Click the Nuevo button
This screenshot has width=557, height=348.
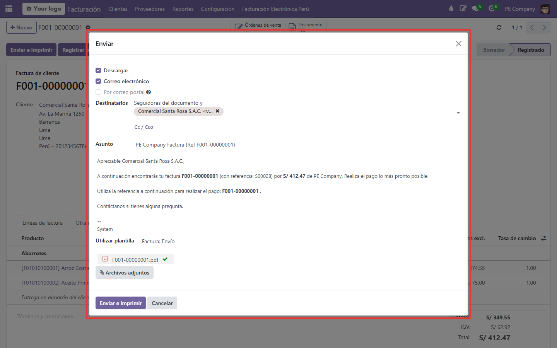click(x=21, y=27)
